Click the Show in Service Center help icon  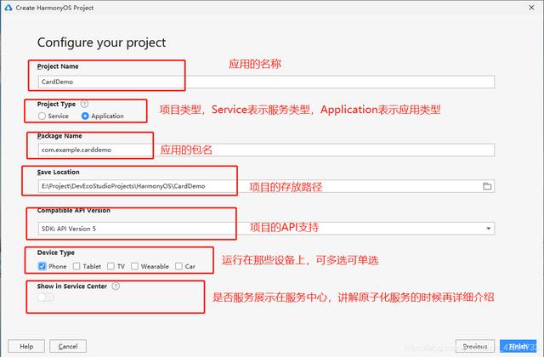(116, 286)
